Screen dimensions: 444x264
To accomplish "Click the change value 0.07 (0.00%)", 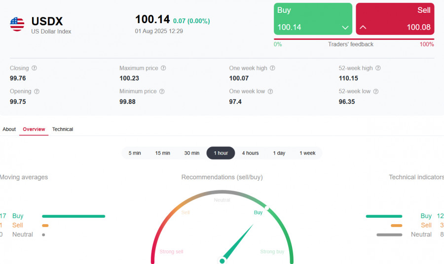I will tap(191, 21).
